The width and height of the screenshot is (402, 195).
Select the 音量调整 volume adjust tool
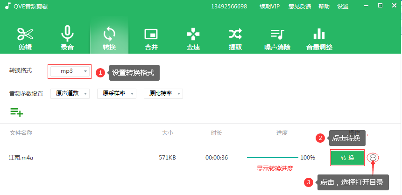(319, 38)
